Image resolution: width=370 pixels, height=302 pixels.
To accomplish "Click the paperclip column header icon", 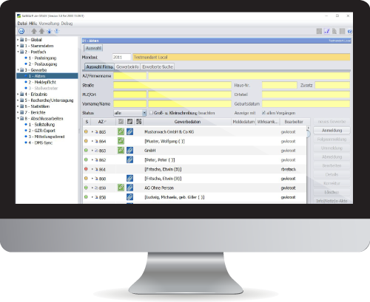I will click(129, 122).
